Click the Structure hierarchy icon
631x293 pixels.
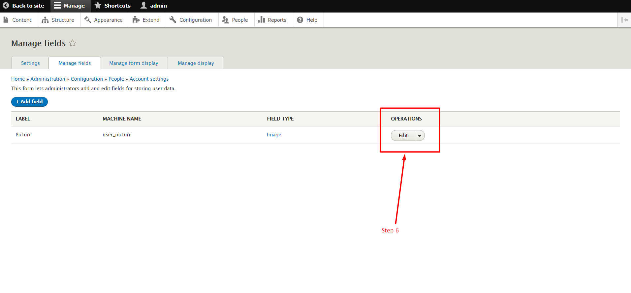(45, 20)
